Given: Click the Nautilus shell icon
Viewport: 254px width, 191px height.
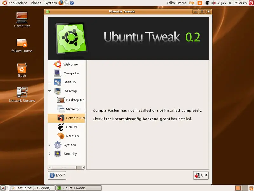Looking at the screenshot, I should pyautogui.click(x=61, y=136).
